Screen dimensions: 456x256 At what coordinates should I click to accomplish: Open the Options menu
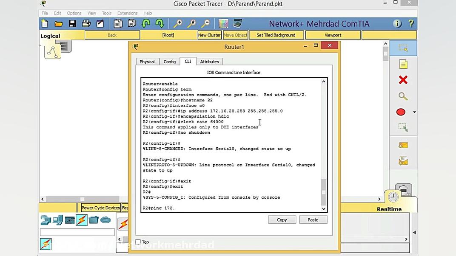74,13
